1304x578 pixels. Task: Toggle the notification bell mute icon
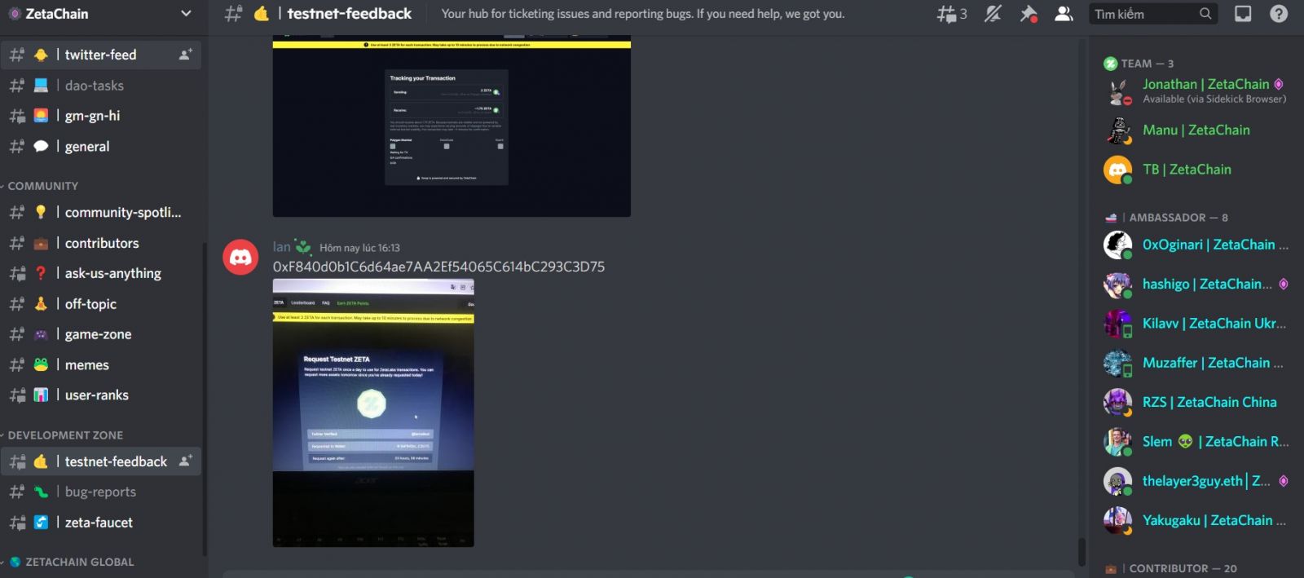993,14
